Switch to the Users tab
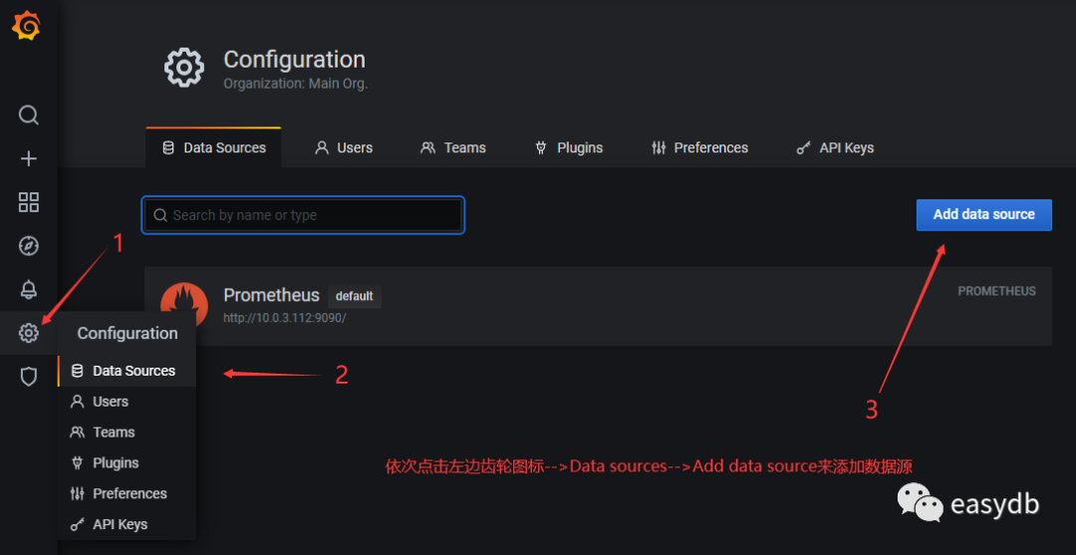1076x555 pixels. (344, 147)
